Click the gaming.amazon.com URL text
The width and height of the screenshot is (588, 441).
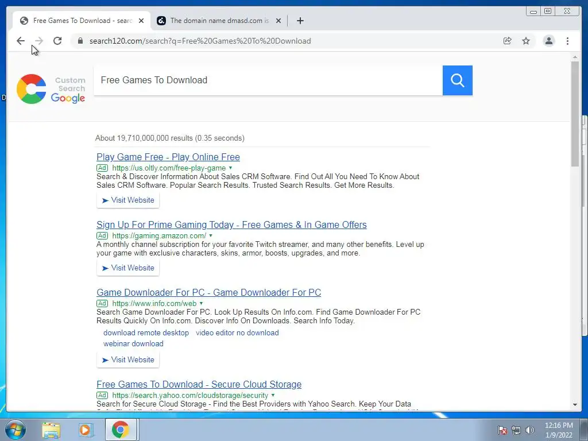[x=159, y=236]
